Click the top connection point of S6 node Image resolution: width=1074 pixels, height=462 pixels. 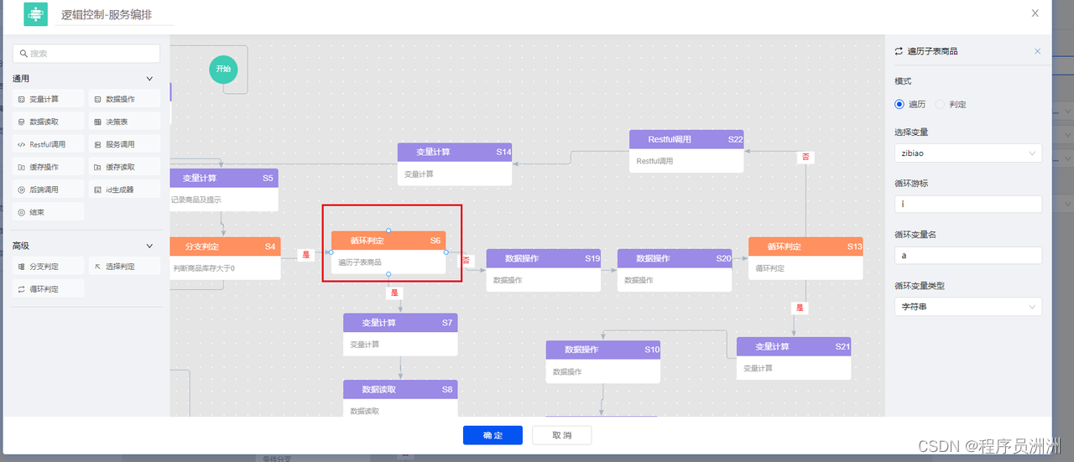(388, 230)
